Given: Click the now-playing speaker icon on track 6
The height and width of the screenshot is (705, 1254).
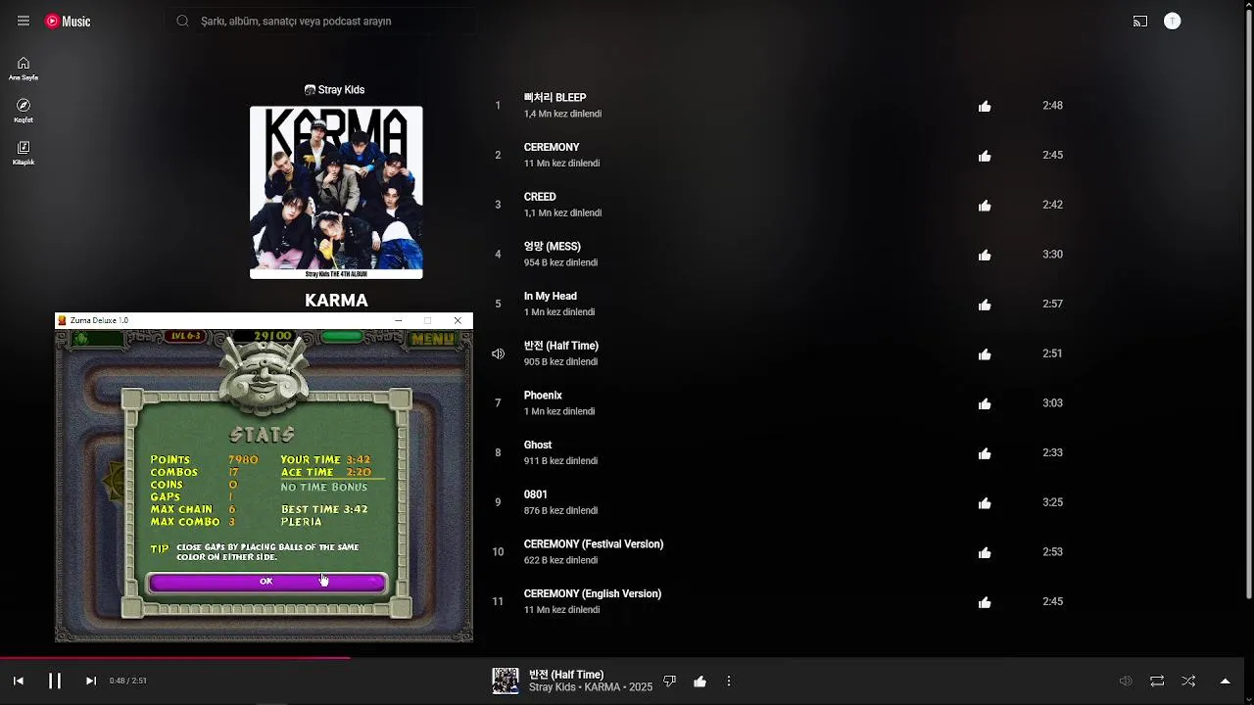Looking at the screenshot, I should (x=498, y=353).
